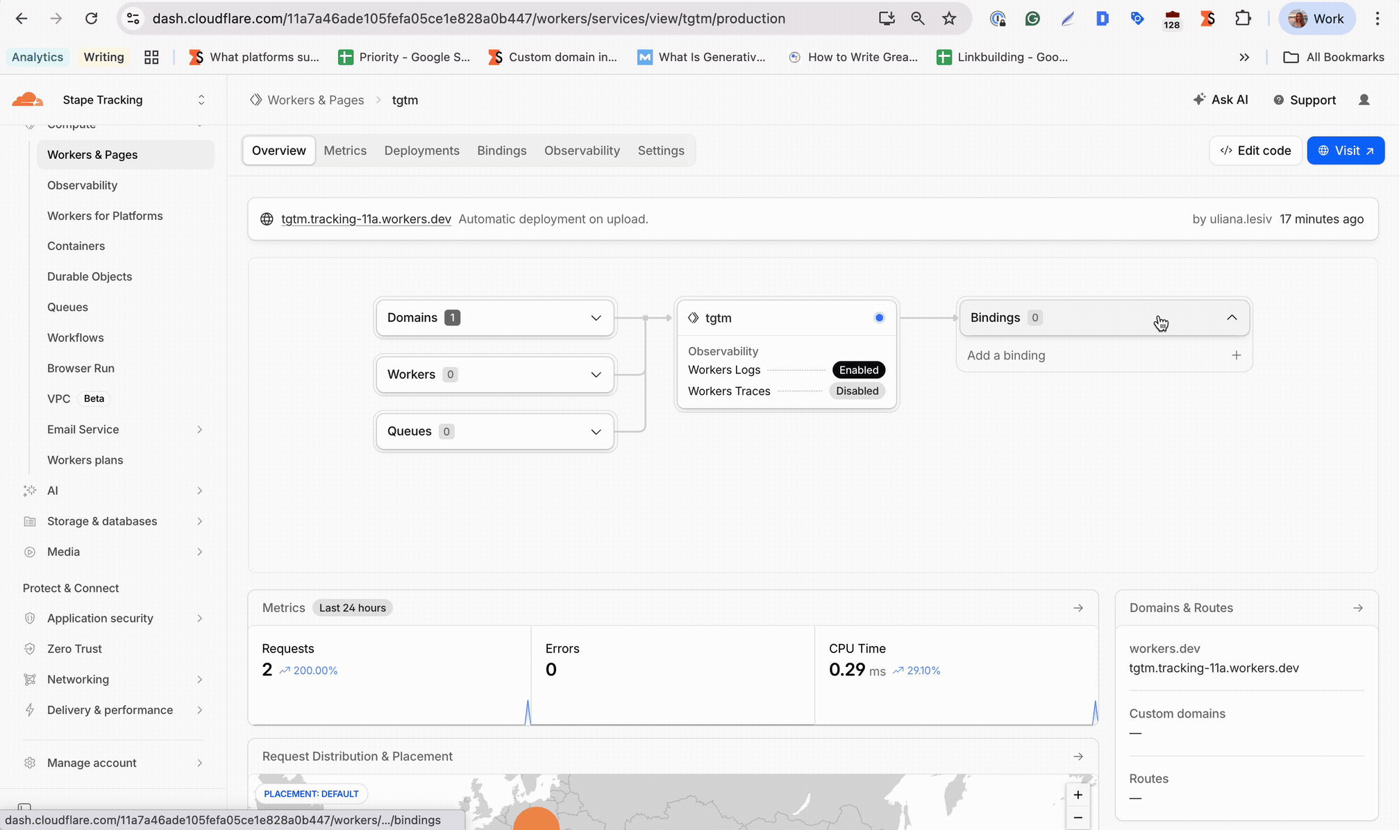Open Containers in the sidebar
The height and width of the screenshot is (830, 1399).
[76, 246]
